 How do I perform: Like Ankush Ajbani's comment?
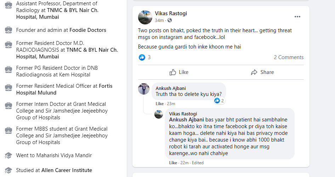[159, 104]
